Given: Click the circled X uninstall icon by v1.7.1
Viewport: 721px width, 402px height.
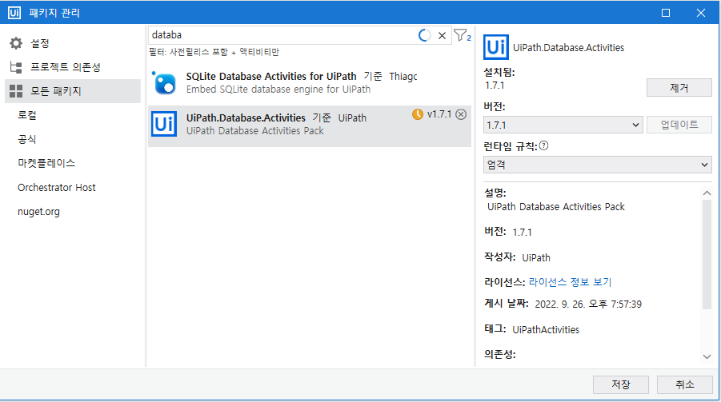Looking at the screenshot, I should [x=461, y=114].
